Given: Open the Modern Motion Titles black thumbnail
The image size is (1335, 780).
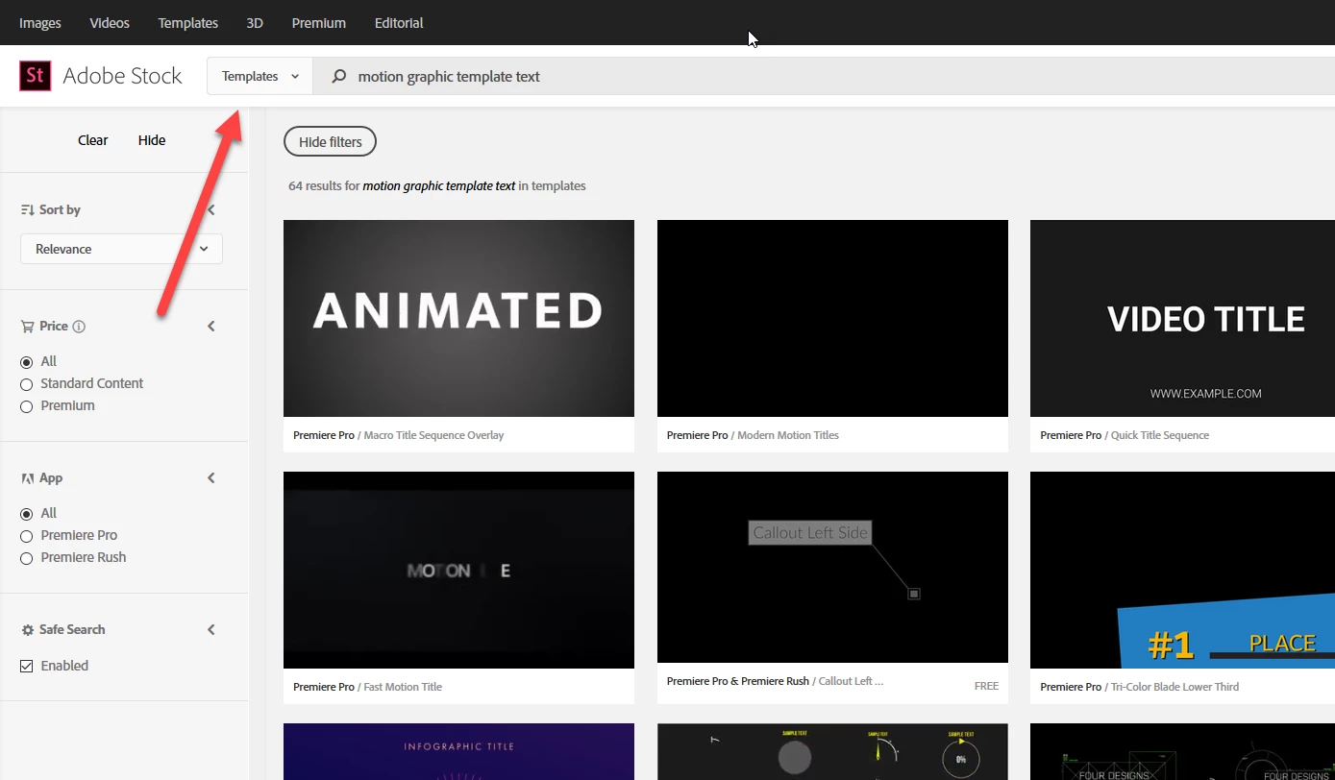Looking at the screenshot, I should point(832,318).
